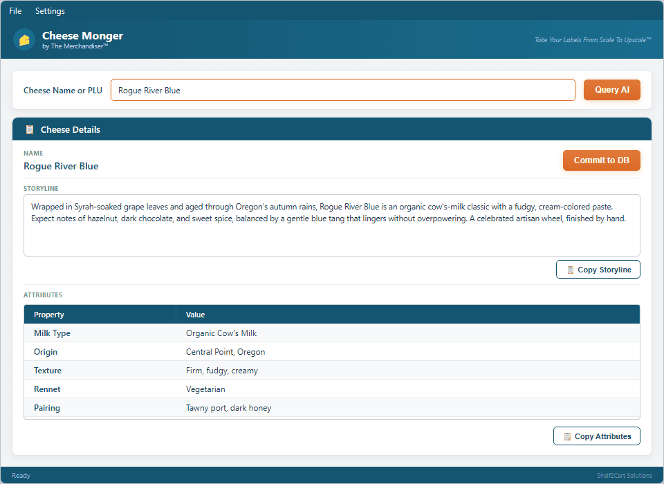Image resolution: width=664 pixels, height=484 pixels.
Task: Click the Vegetarian value cell
Action: [205, 389]
